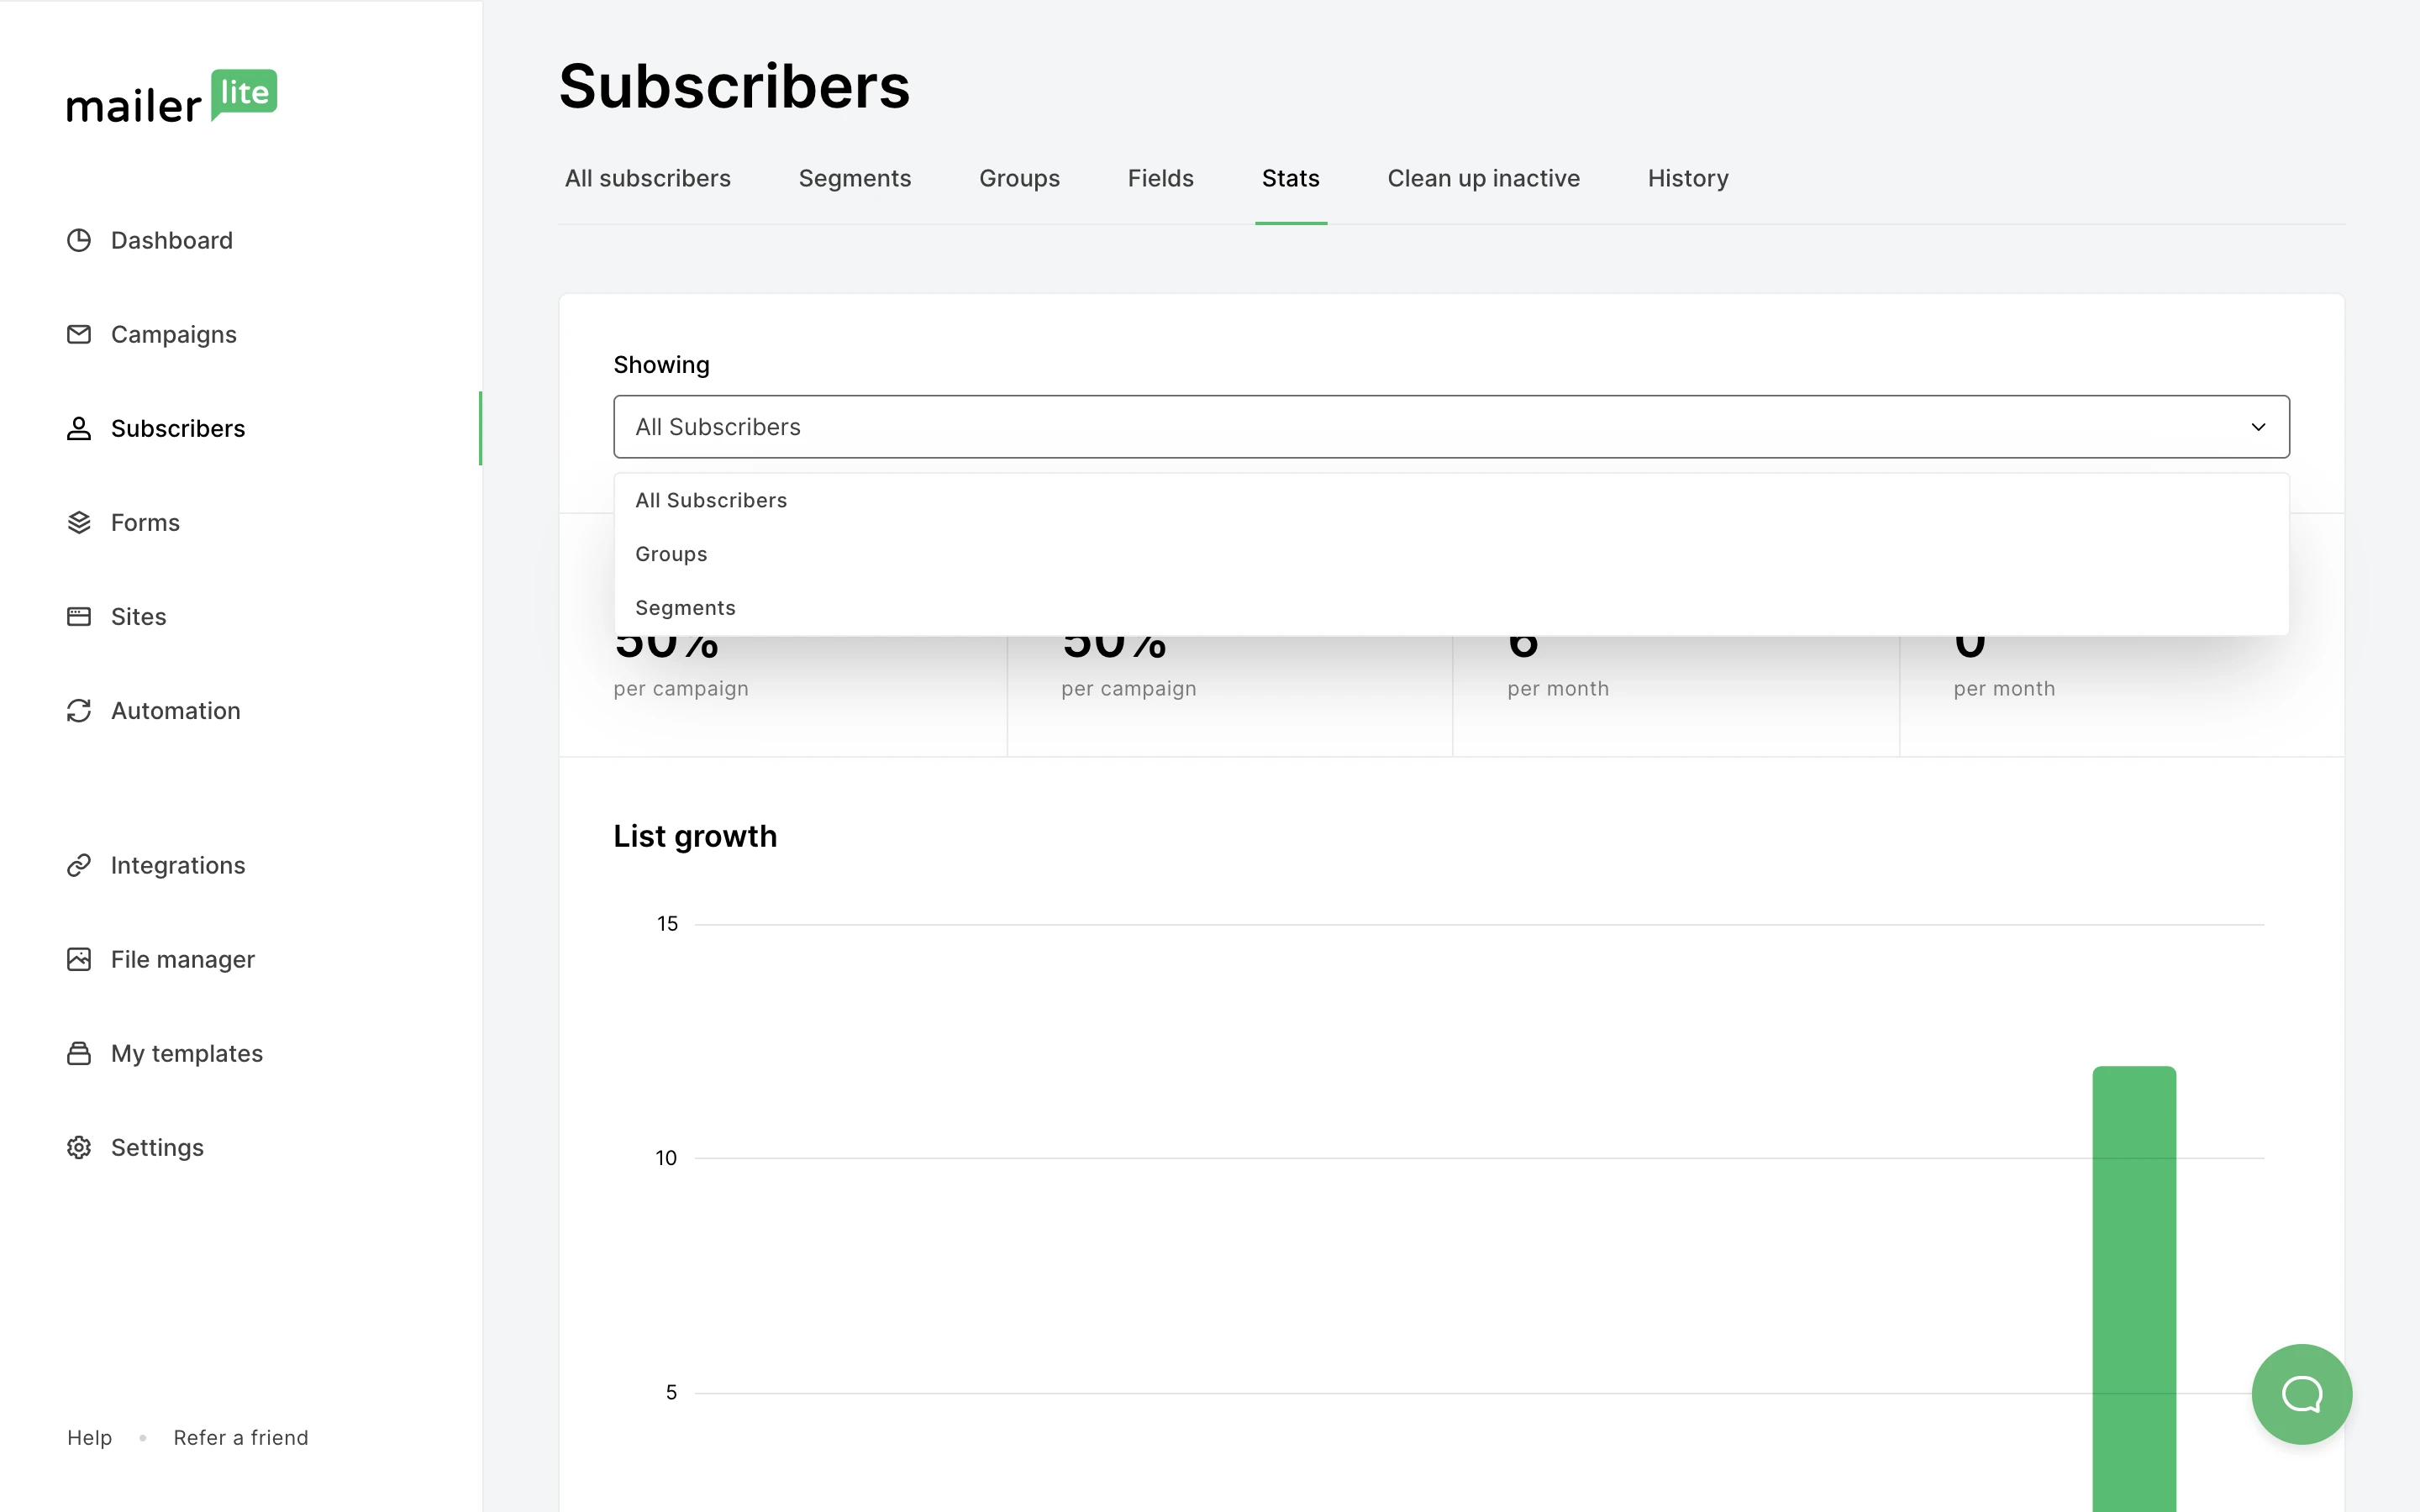Click the Campaigns envelope icon
The width and height of the screenshot is (2420, 1512).
(79, 334)
